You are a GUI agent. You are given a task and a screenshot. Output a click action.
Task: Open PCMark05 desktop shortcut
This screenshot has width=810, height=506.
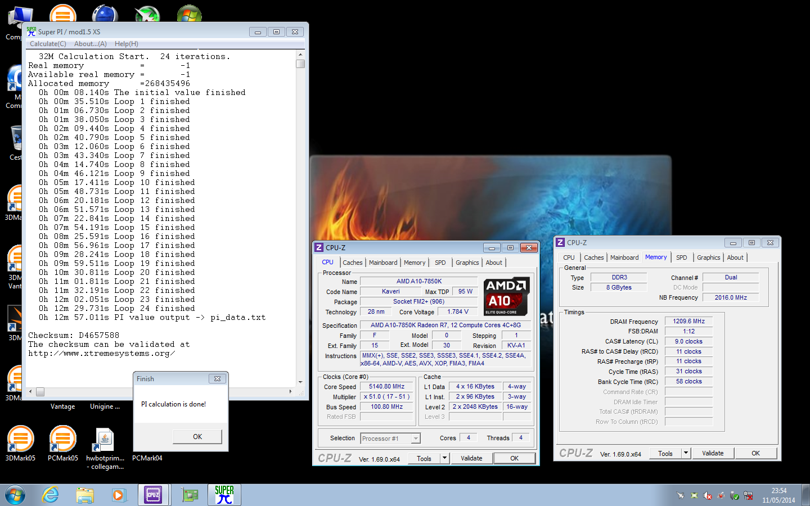click(63, 444)
